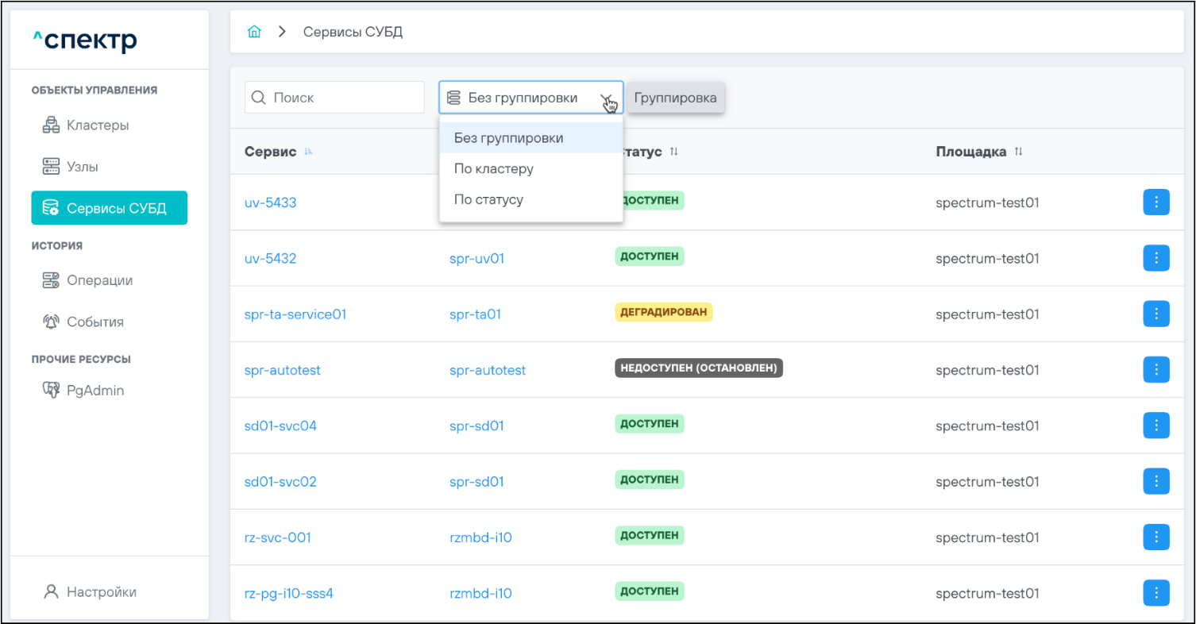Viewport: 1196px width, 624px height.
Task: Go to Узлы in the sidebar
Action: click(x=82, y=167)
